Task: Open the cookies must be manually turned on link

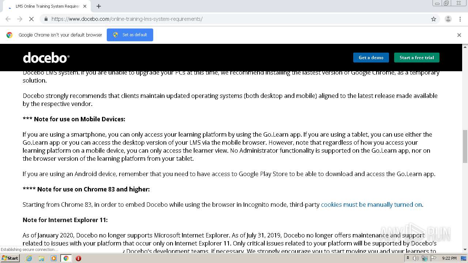Action: [371, 205]
